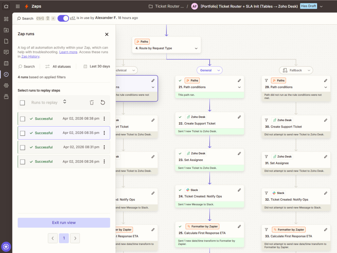Open the All statuses filter
The image size is (337, 253).
58,66
